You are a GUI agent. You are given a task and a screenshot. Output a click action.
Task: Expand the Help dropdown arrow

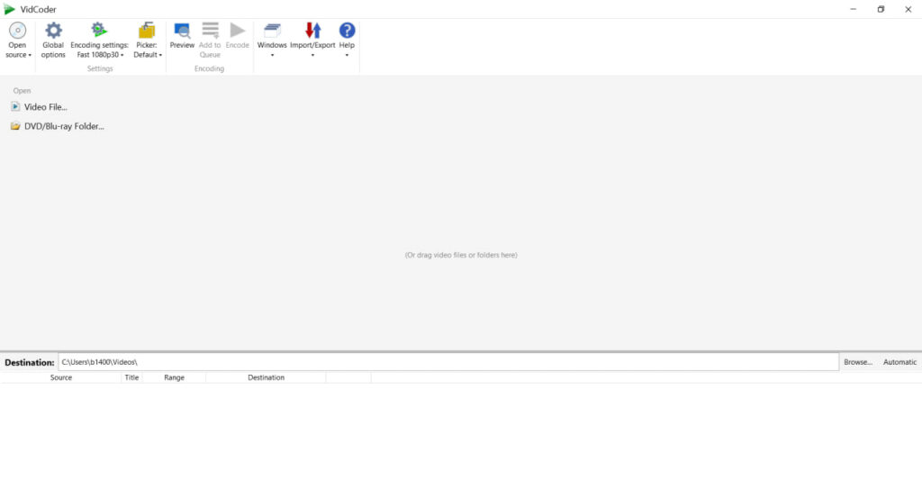click(347, 55)
